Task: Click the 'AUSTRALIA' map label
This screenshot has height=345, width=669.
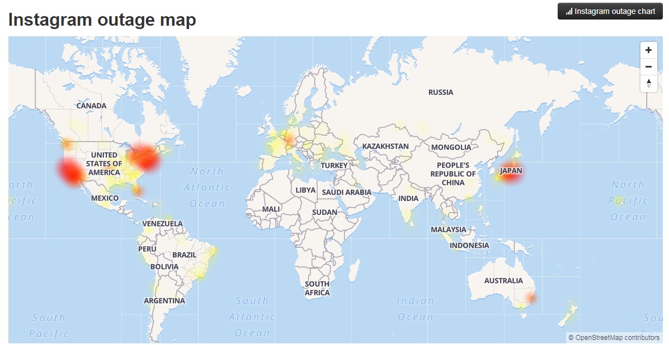Action: (x=503, y=281)
